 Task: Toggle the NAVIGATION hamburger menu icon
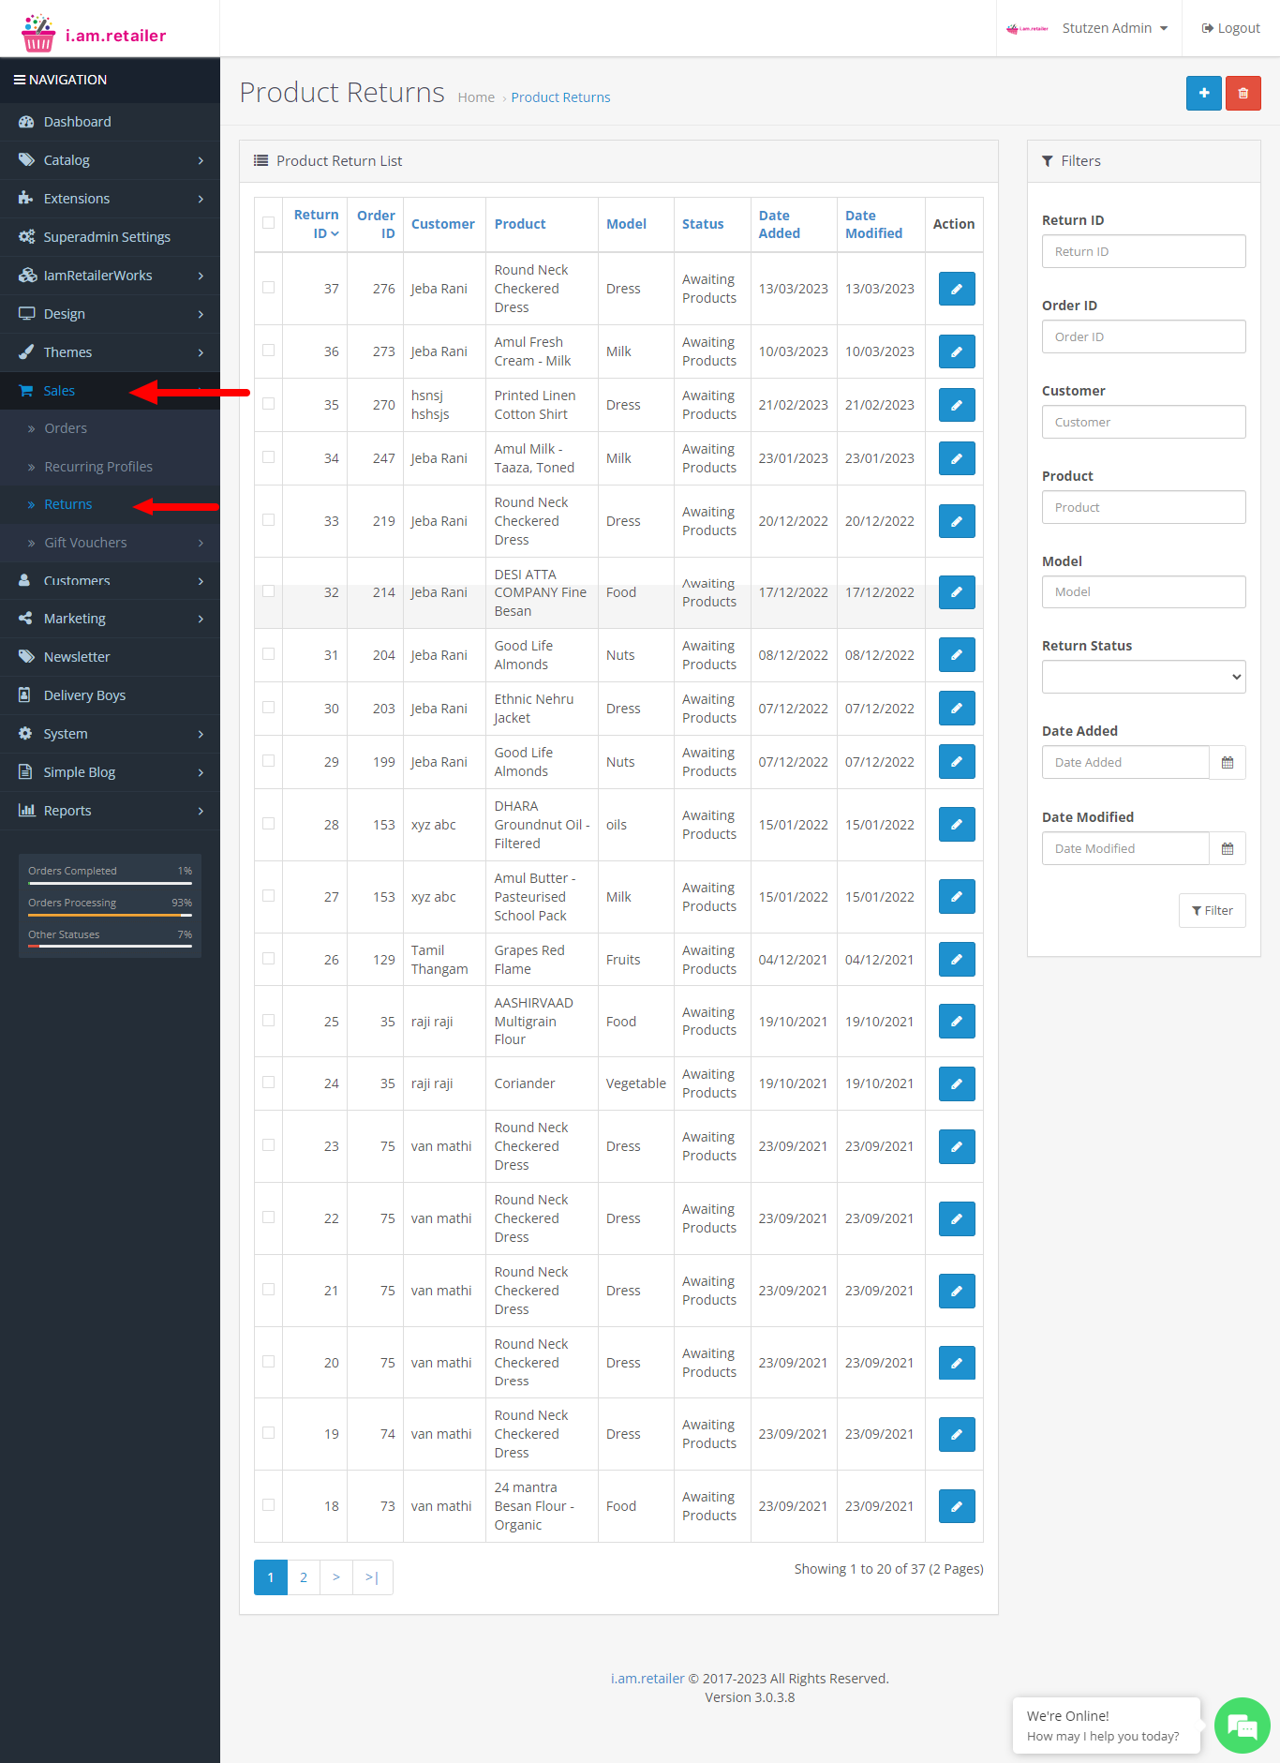point(19,80)
